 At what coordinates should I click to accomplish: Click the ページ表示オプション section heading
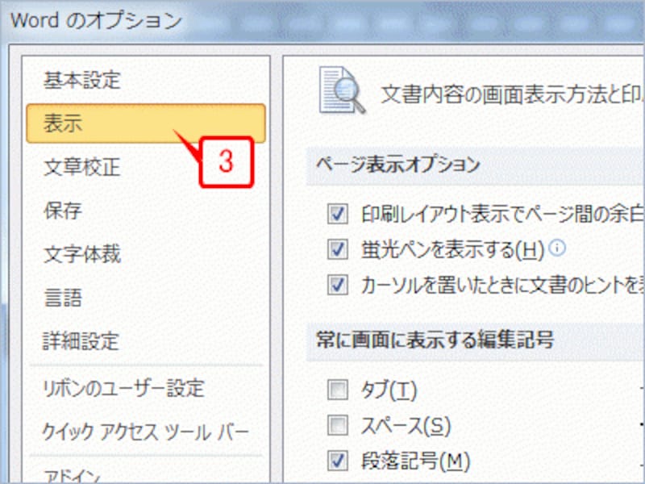click(398, 165)
